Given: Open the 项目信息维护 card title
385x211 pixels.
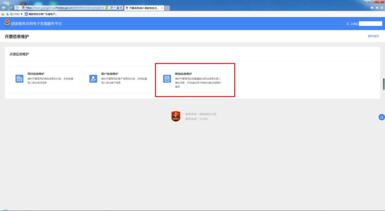Looking at the screenshot, I should pyautogui.click(x=36, y=74).
